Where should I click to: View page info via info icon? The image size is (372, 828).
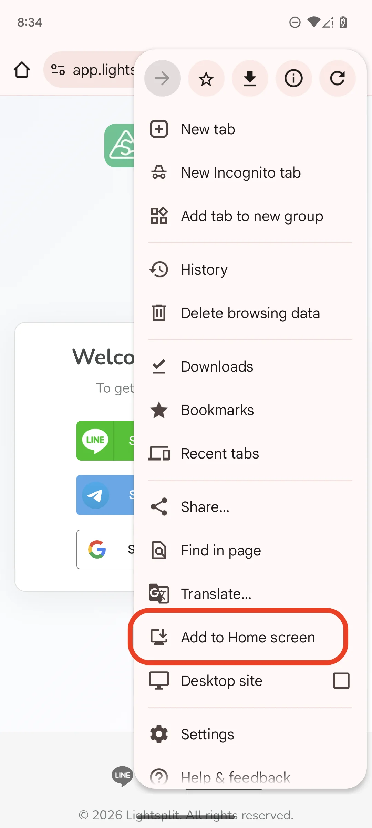click(293, 78)
